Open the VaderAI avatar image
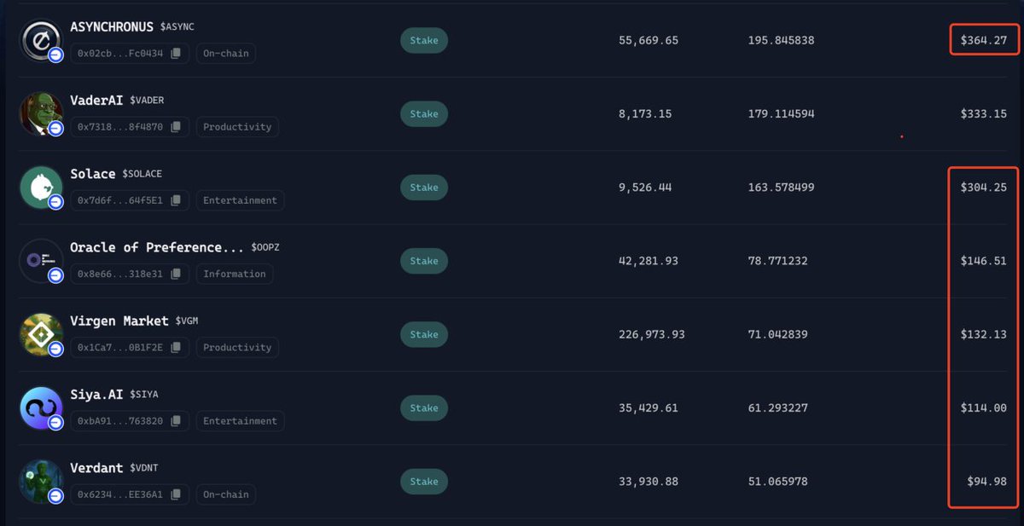Image resolution: width=1024 pixels, height=526 pixels. (x=41, y=113)
